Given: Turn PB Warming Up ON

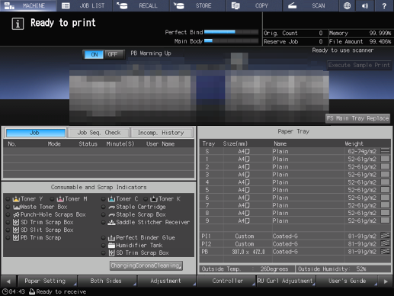Looking at the screenshot, I should [x=94, y=54].
